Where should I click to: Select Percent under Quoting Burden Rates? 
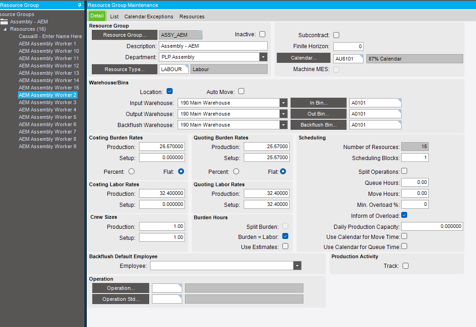(x=236, y=172)
